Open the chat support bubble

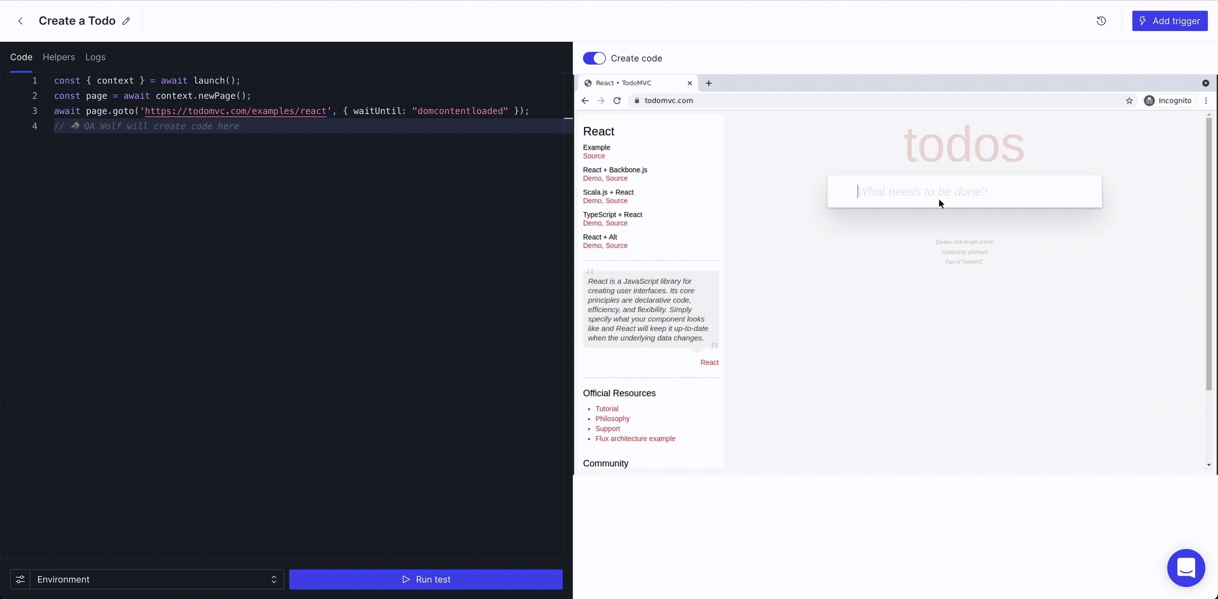(1186, 568)
